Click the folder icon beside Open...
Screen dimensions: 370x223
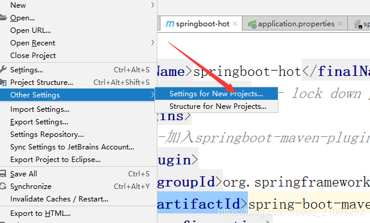click(x=3, y=17)
